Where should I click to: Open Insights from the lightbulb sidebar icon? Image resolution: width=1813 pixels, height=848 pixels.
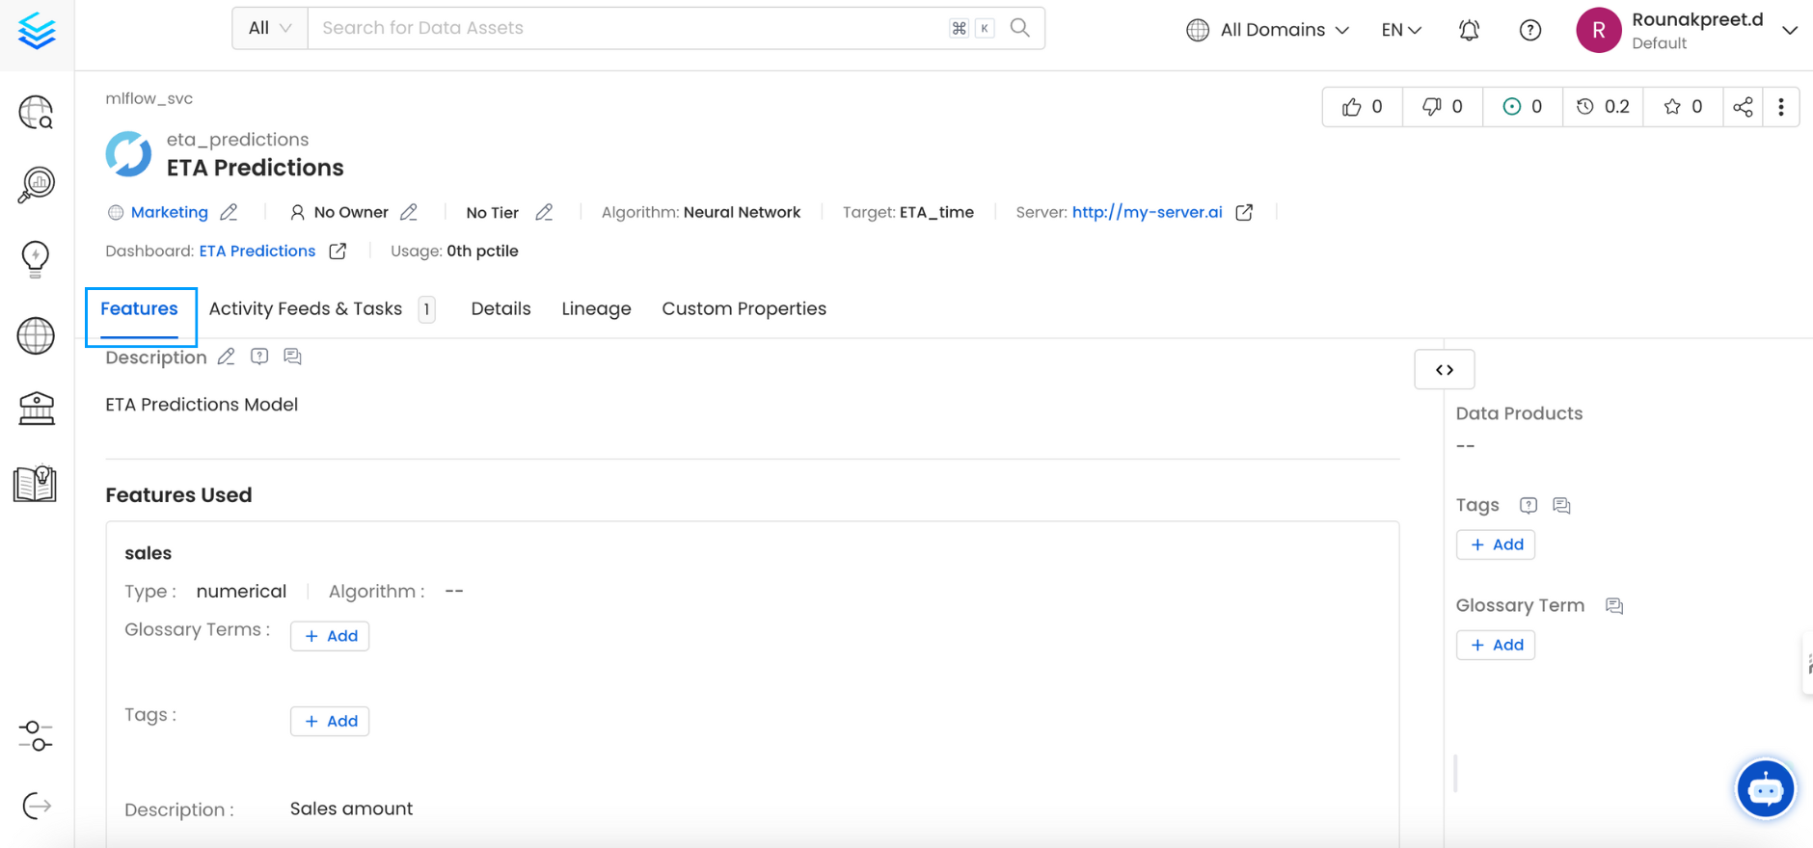(36, 259)
